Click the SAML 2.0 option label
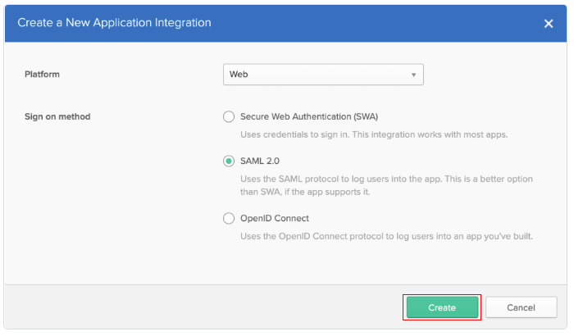 coord(260,161)
